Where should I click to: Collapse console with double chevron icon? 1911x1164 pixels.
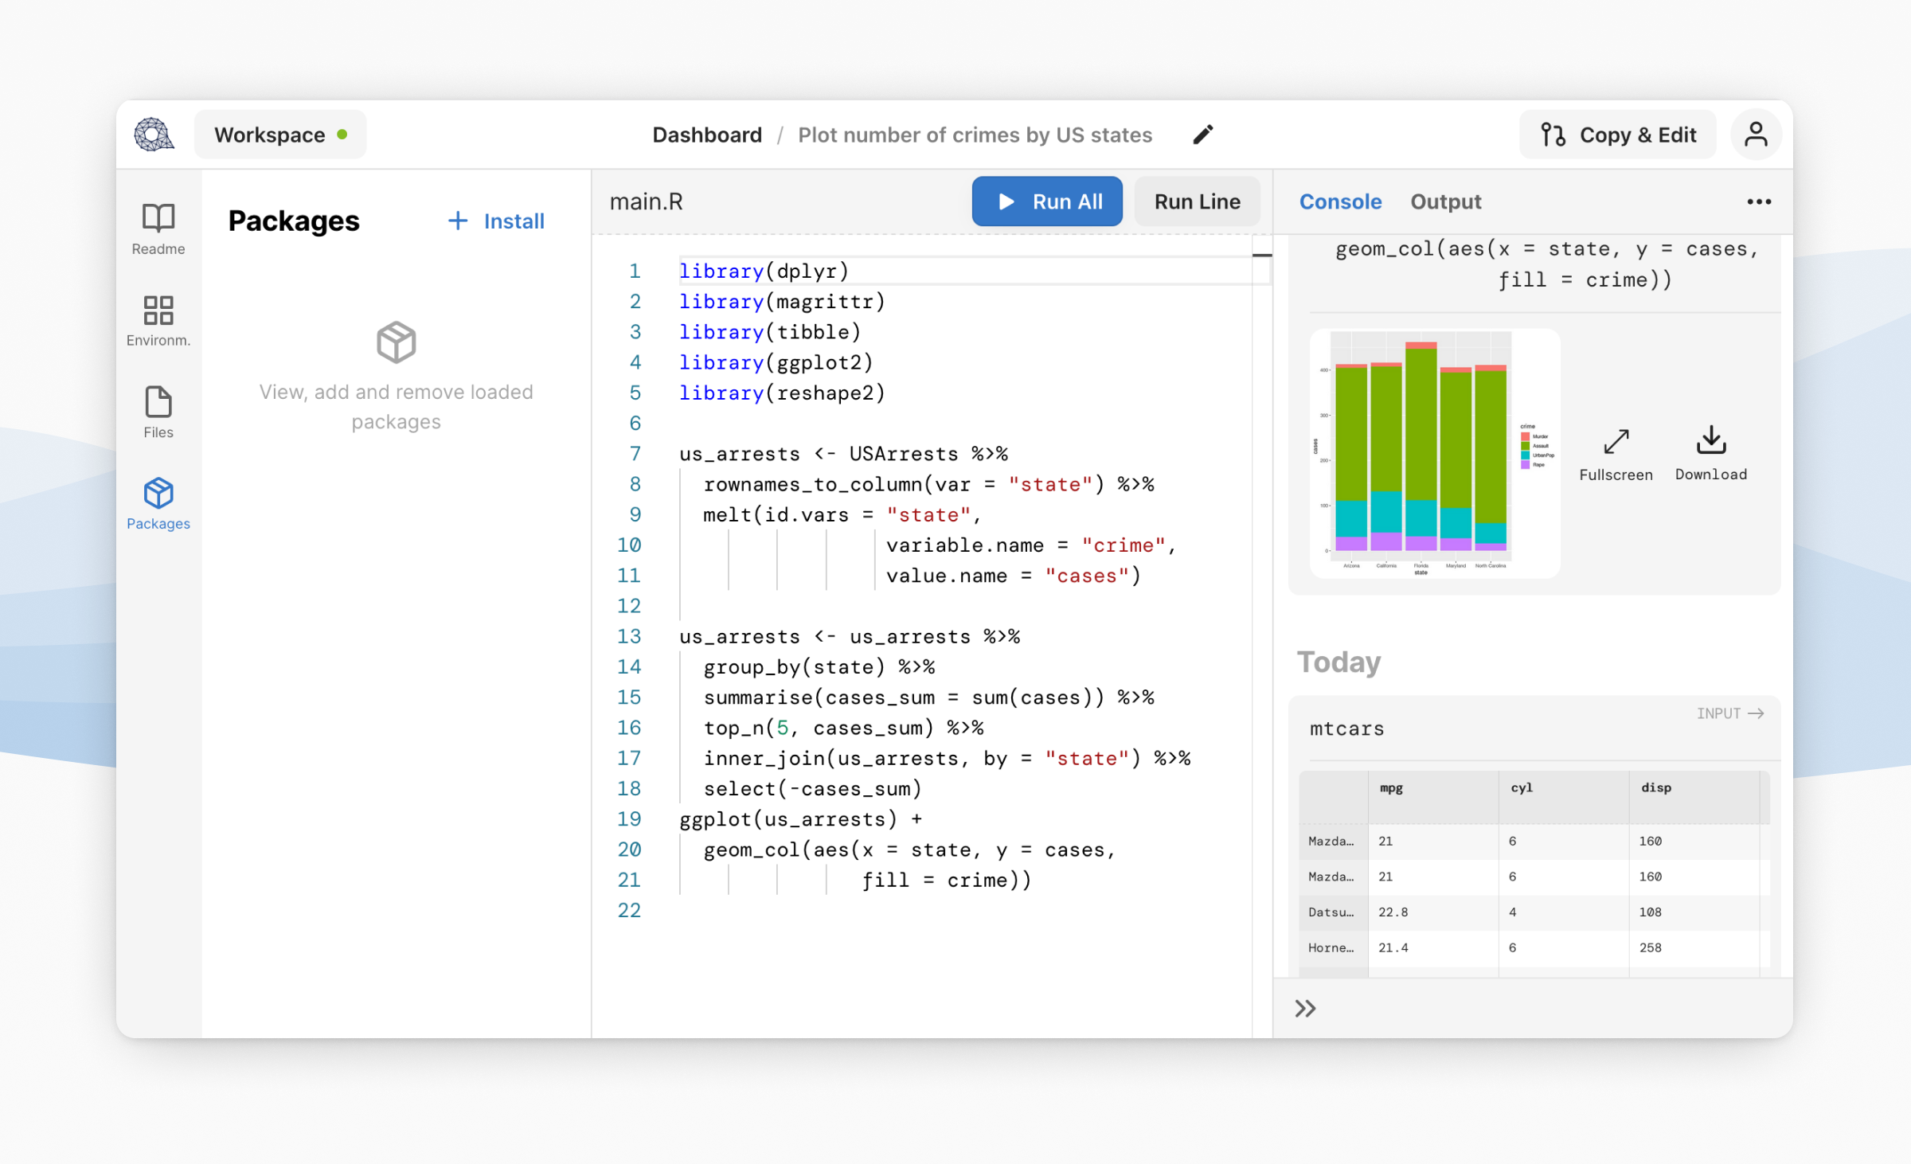tap(1305, 1009)
